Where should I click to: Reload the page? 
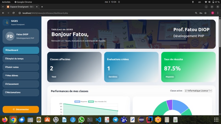(x=13, y=13)
